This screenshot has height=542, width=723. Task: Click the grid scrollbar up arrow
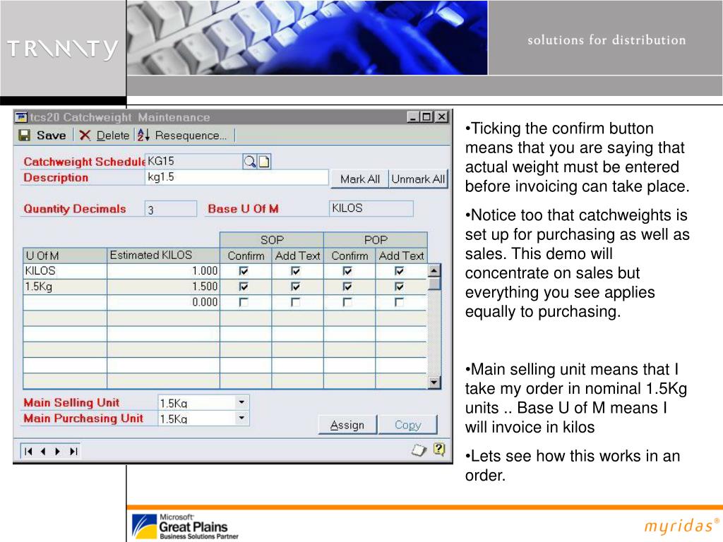coord(434,270)
